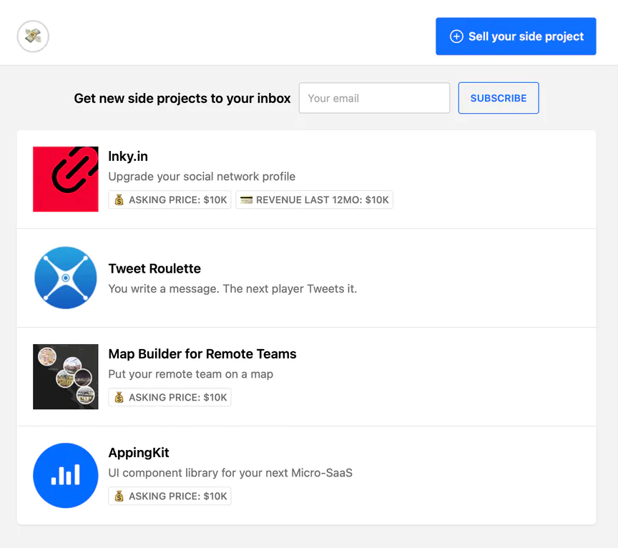Image resolution: width=618 pixels, height=548 pixels.
Task: Click AppingKit Asking Price $10K tag
Action: pos(170,496)
